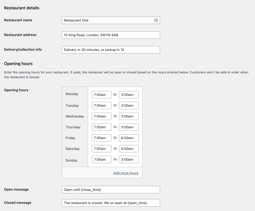This screenshot has height=211, width=255.
Task: Click the Sunday opening time field
Action: click(x=101, y=159)
